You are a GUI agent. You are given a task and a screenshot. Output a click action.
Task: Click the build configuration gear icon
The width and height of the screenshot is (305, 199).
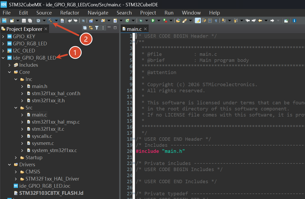pos(38,21)
